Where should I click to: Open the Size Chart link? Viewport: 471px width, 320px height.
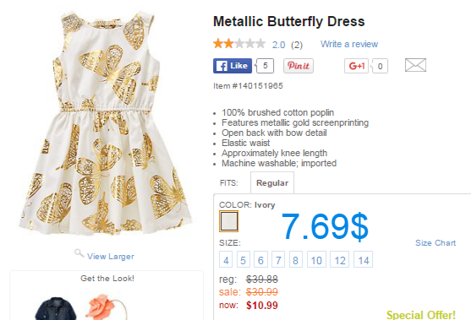point(435,243)
